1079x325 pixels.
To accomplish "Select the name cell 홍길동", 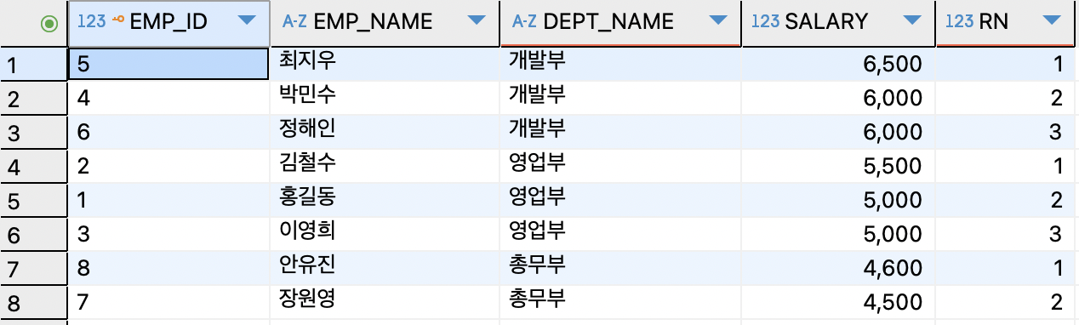I will click(x=385, y=200).
